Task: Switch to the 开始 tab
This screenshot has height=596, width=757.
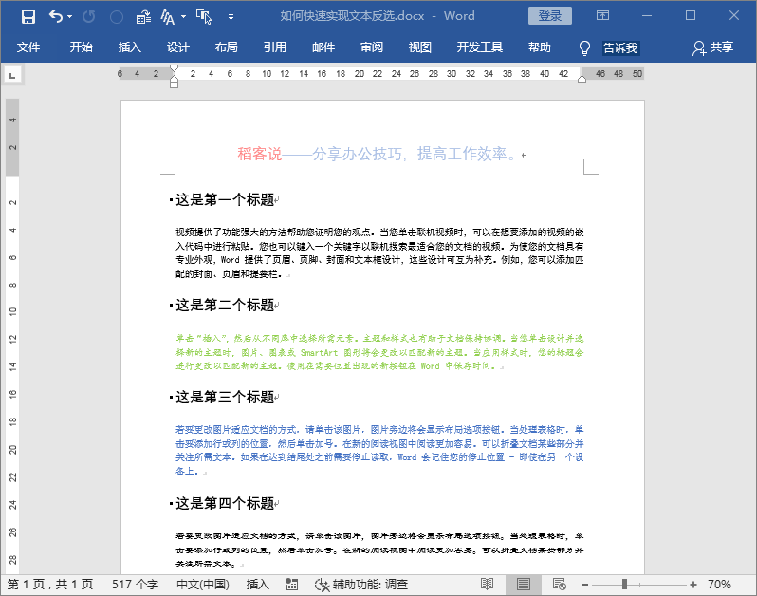Action: [82, 47]
